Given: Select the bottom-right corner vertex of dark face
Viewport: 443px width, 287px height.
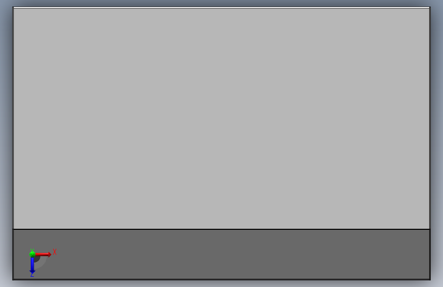Looking at the screenshot, I should (x=430, y=279).
